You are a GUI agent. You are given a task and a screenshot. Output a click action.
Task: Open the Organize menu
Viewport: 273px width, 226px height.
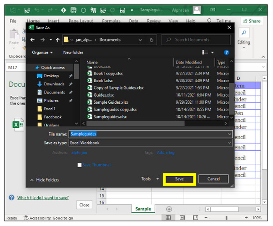click(42, 53)
